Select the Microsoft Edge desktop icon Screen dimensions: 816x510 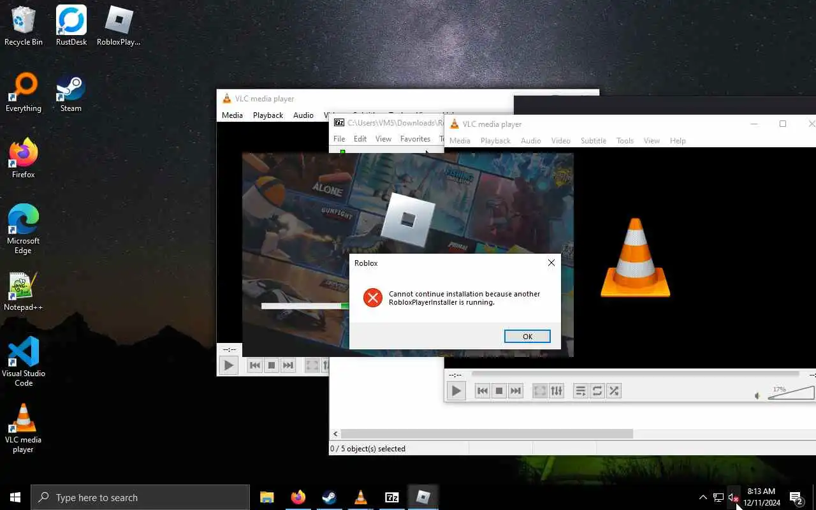[x=24, y=229]
